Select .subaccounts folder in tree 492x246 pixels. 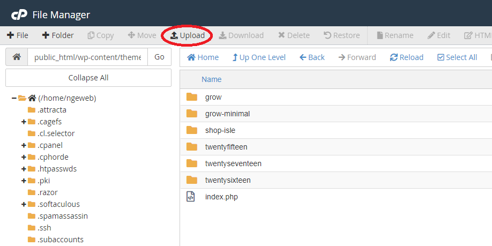pyautogui.click(x=60, y=240)
